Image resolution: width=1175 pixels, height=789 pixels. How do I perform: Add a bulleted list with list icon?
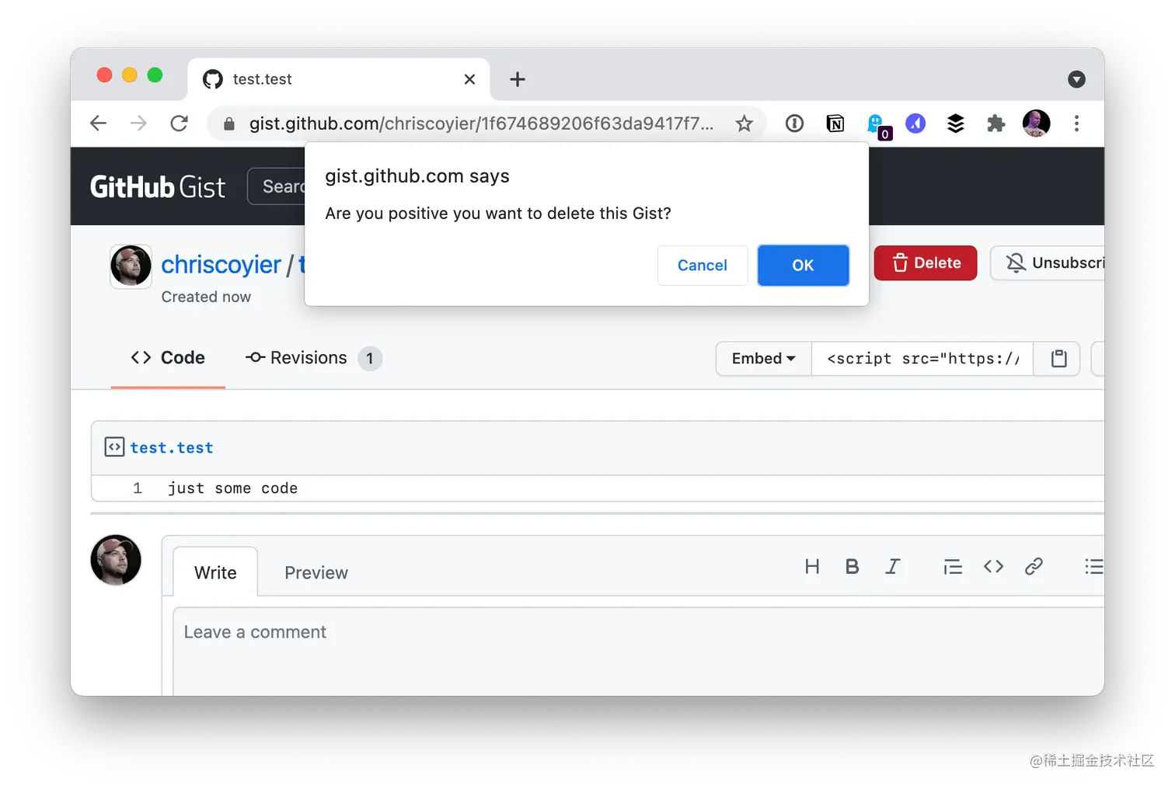tap(1093, 567)
